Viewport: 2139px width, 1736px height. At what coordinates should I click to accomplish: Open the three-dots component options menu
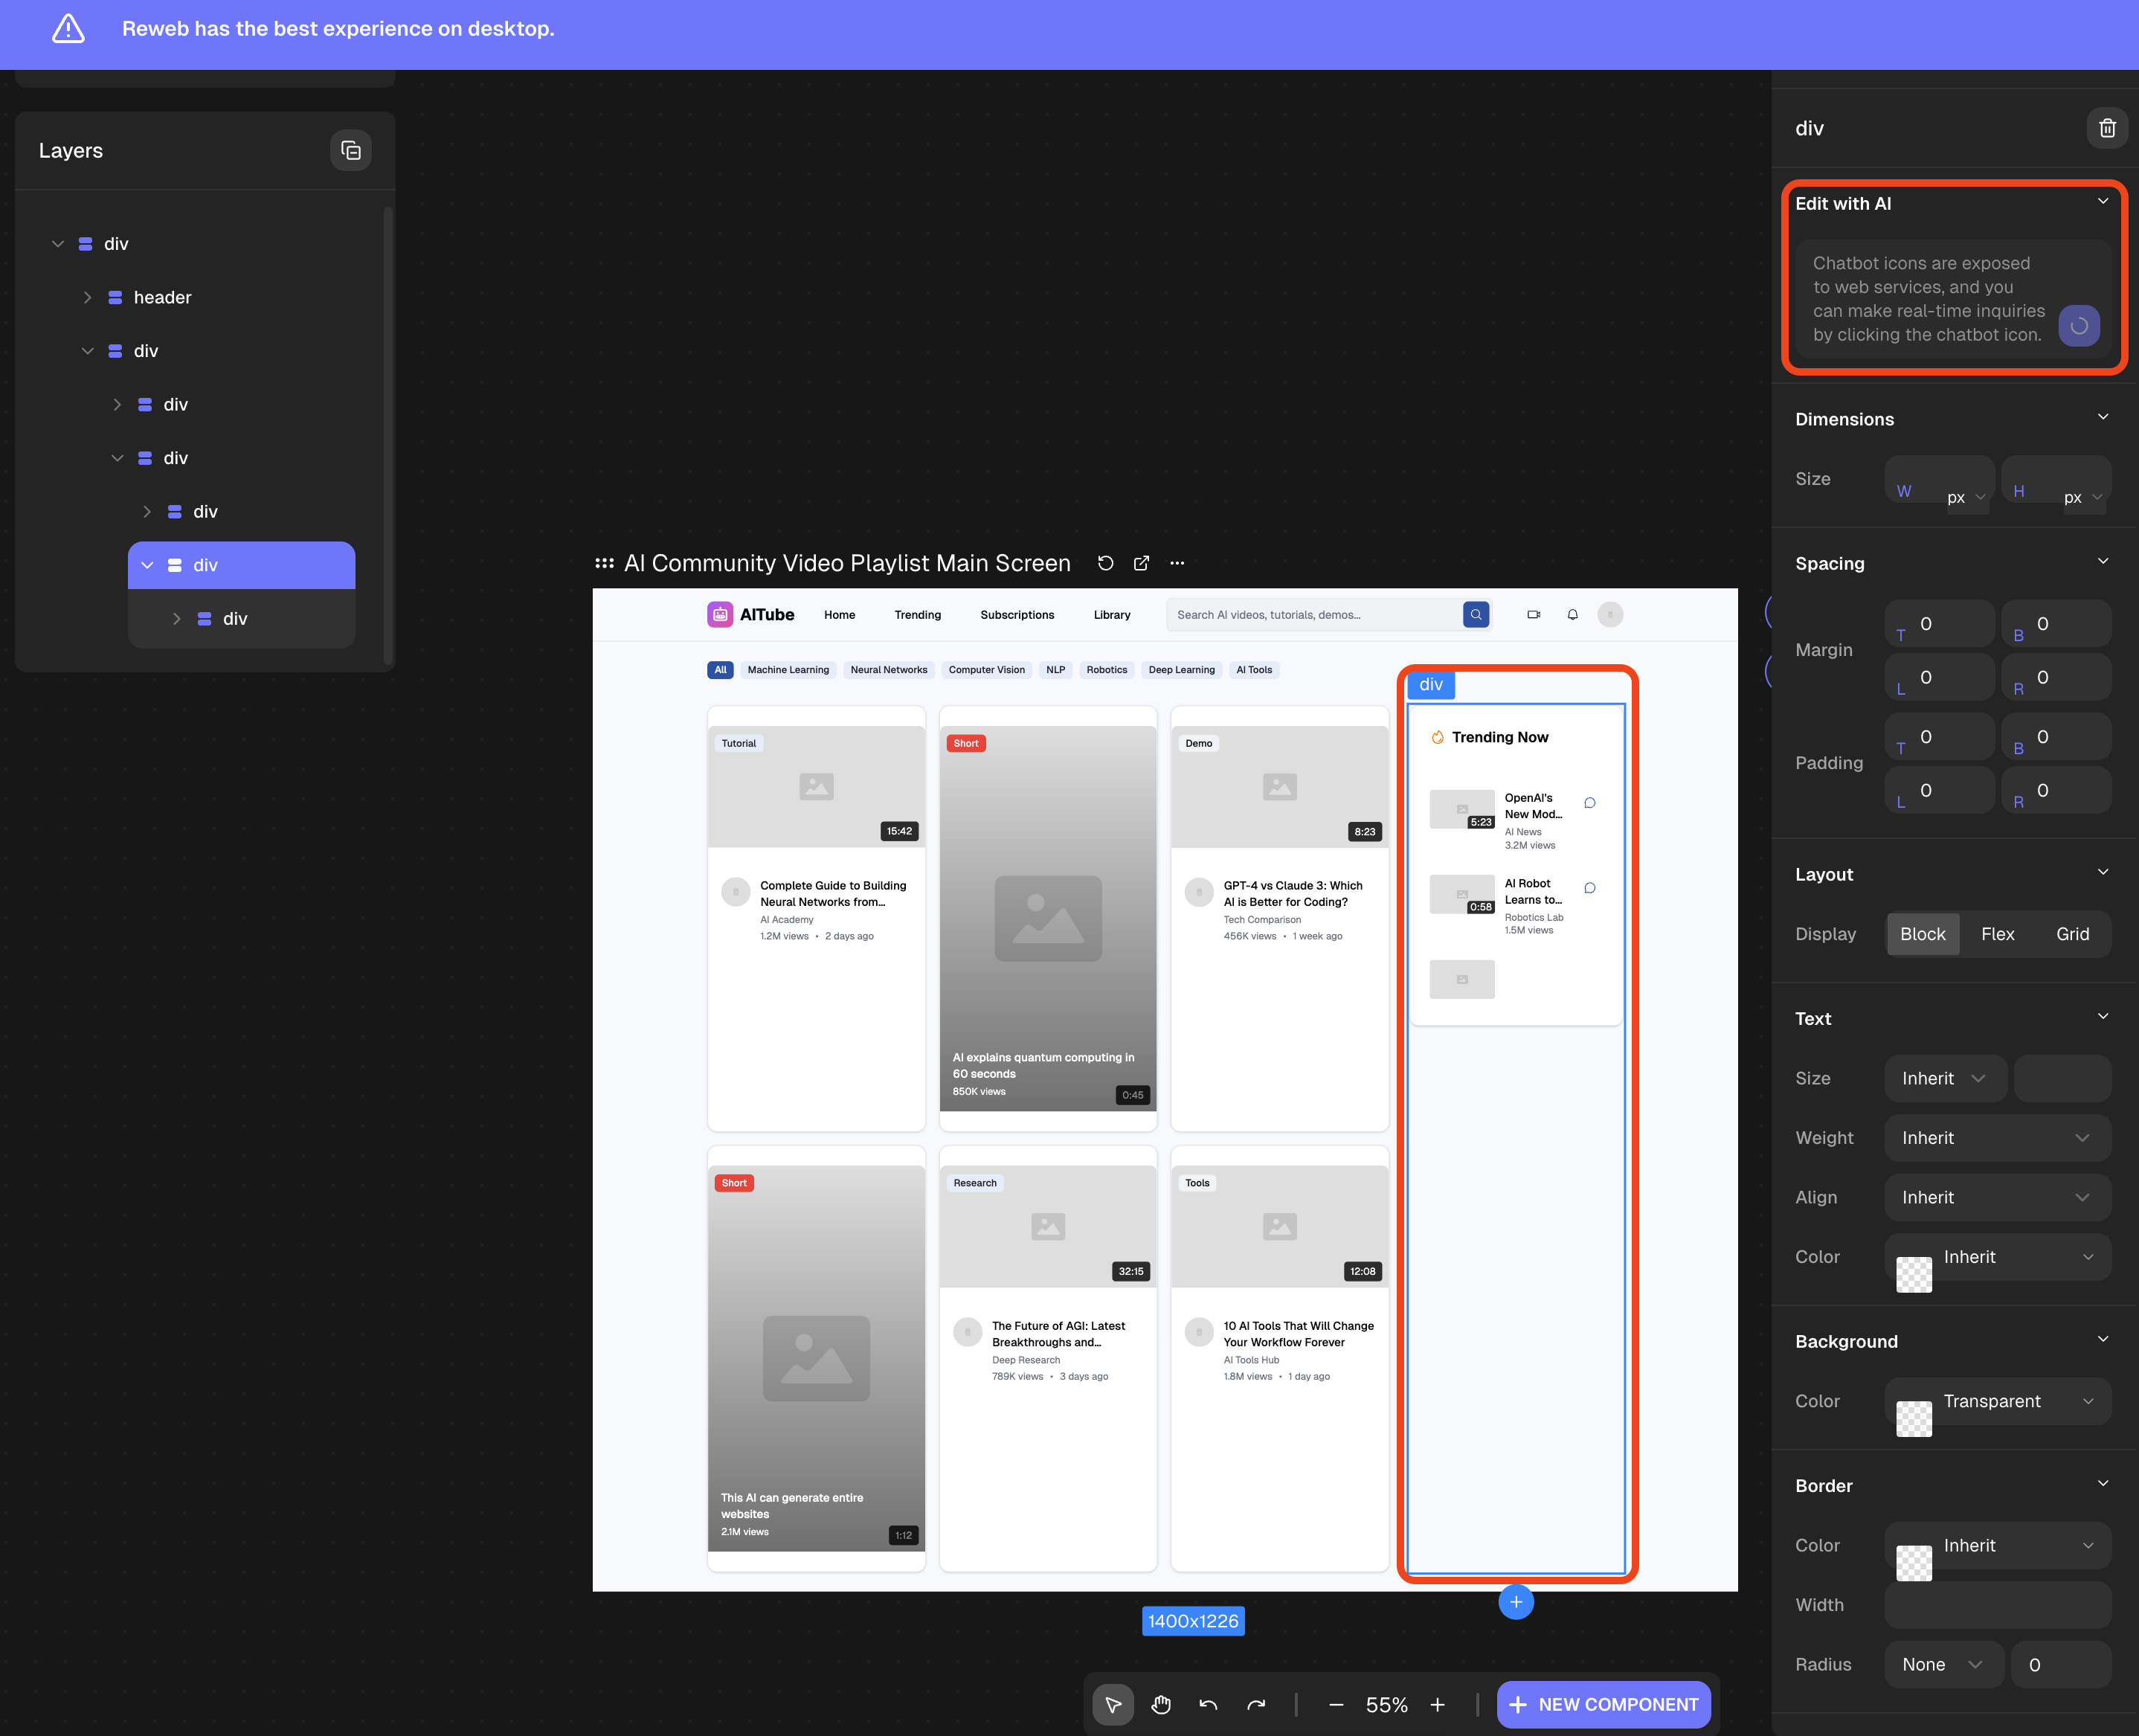[1177, 563]
